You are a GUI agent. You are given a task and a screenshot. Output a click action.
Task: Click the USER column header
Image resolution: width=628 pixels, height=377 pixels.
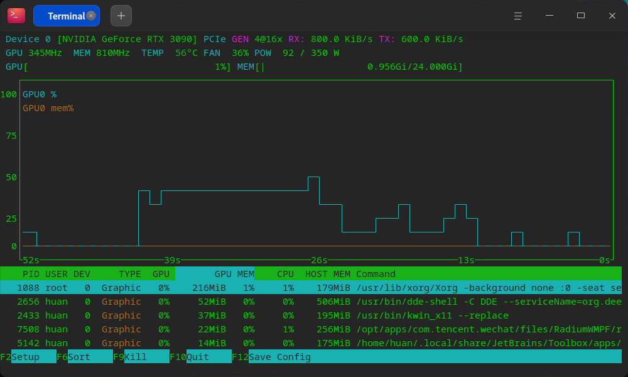57,274
